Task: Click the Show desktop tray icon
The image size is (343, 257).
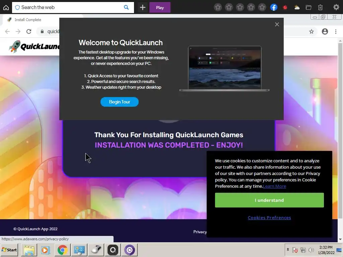Action: [339, 250]
